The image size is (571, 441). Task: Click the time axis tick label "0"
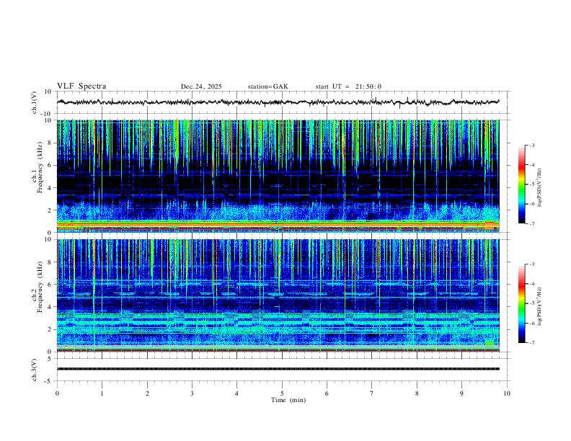[57, 393]
